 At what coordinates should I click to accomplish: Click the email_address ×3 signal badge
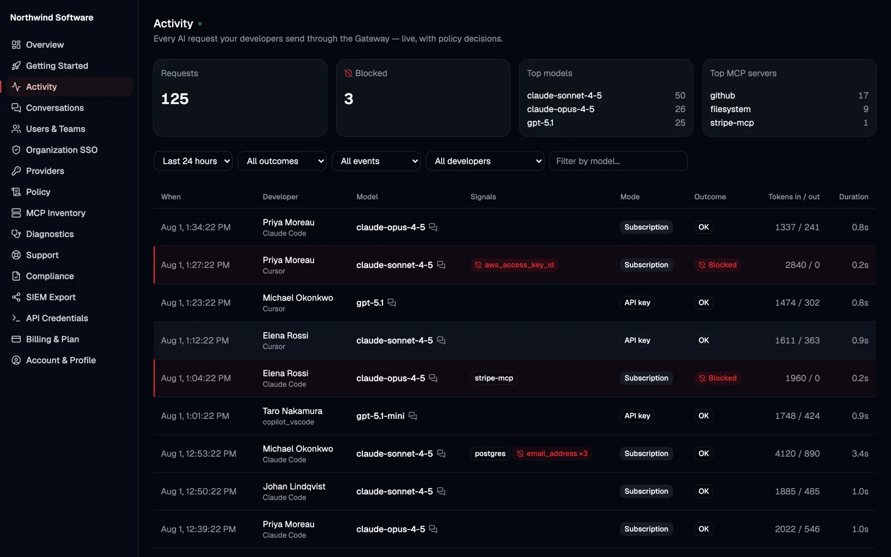pos(552,453)
